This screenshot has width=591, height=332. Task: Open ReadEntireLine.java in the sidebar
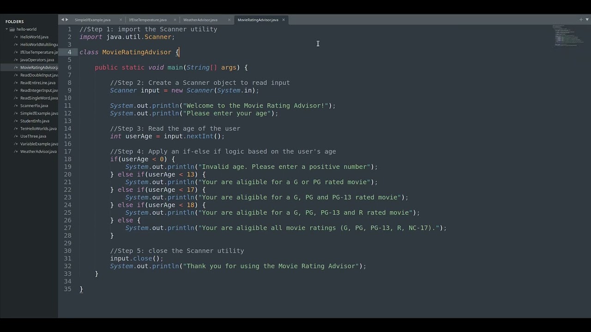pos(38,83)
